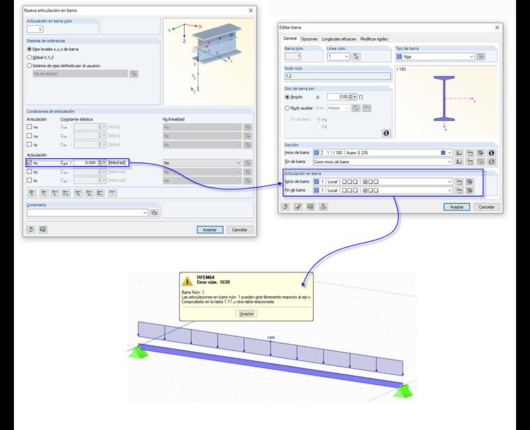Open the Tipo de barra Viga dropdown

tap(471, 56)
